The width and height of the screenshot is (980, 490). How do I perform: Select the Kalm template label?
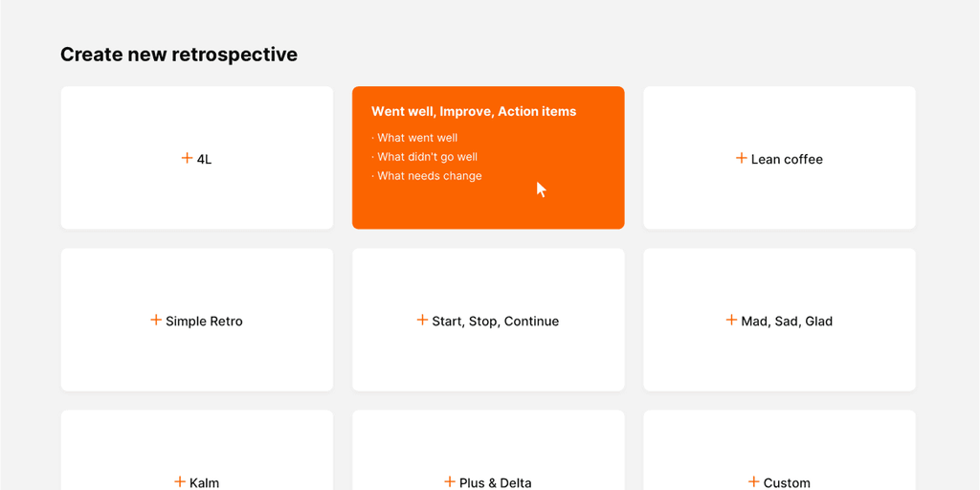point(204,482)
